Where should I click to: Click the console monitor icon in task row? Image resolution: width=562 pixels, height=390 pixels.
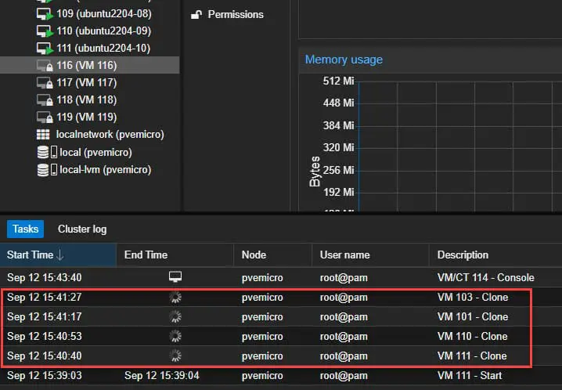point(175,277)
